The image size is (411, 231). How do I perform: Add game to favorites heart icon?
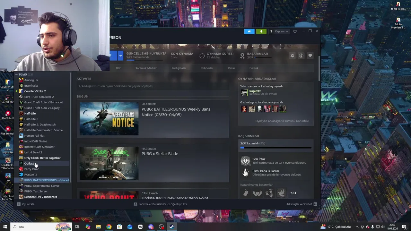pos(310,56)
